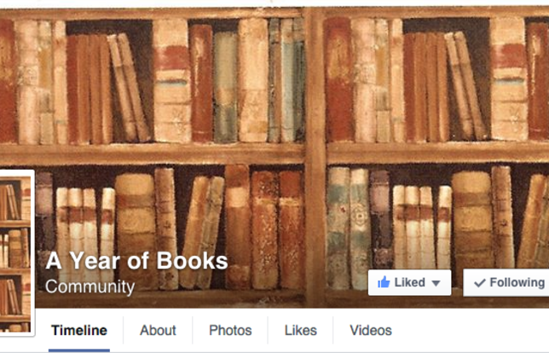This screenshot has height=353, width=549.
Task: Open the Photos tab
Action: coord(230,330)
